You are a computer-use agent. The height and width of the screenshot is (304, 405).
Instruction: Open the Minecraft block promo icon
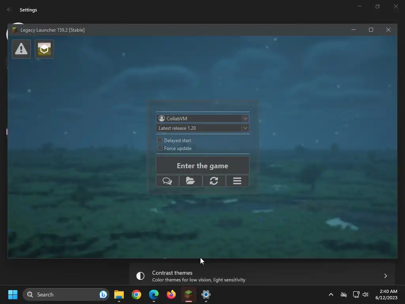click(44, 49)
